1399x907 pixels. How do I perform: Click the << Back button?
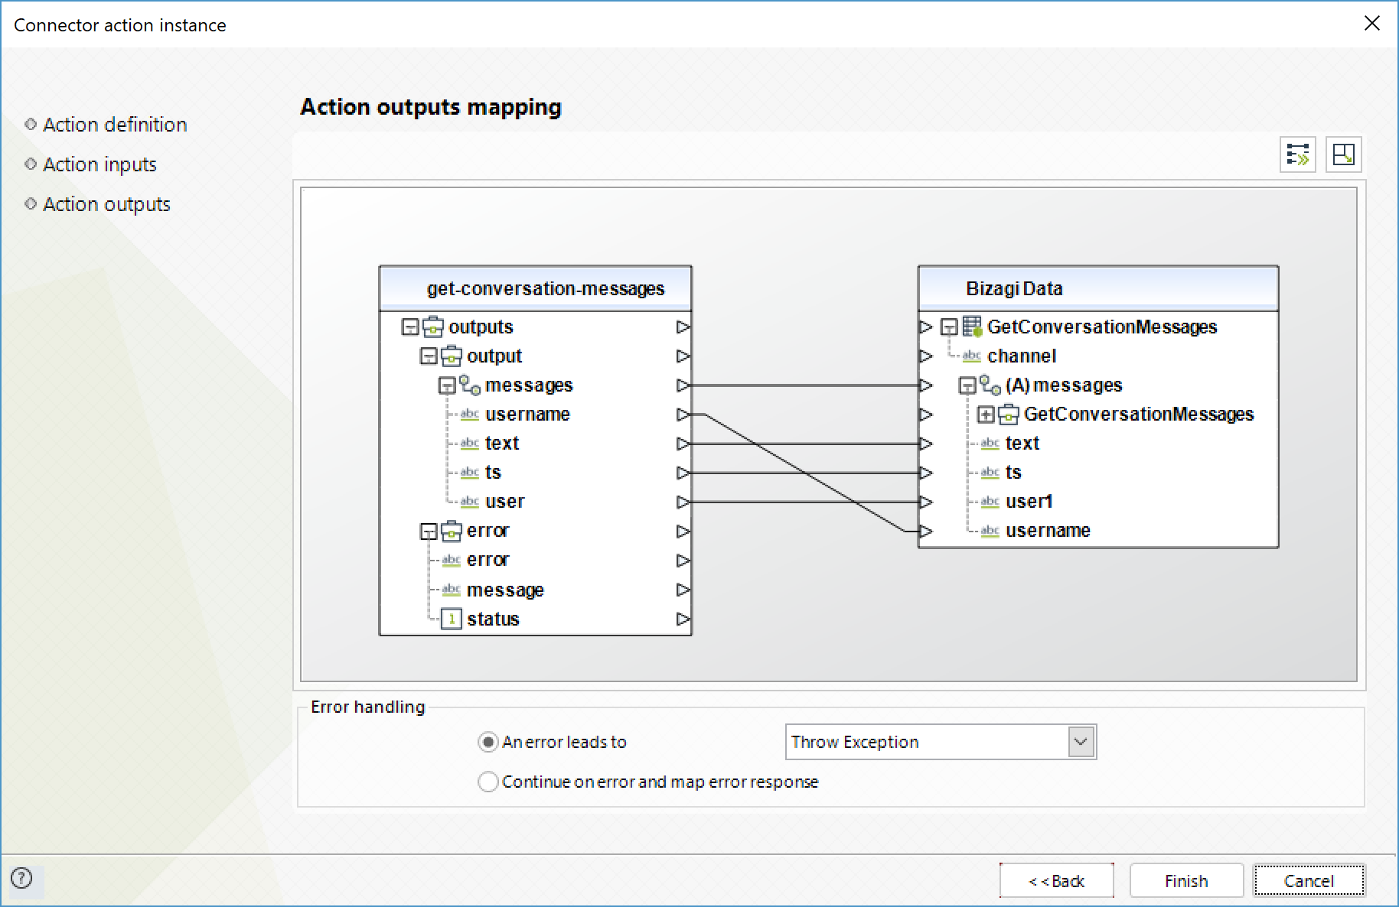(x=1056, y=881)
